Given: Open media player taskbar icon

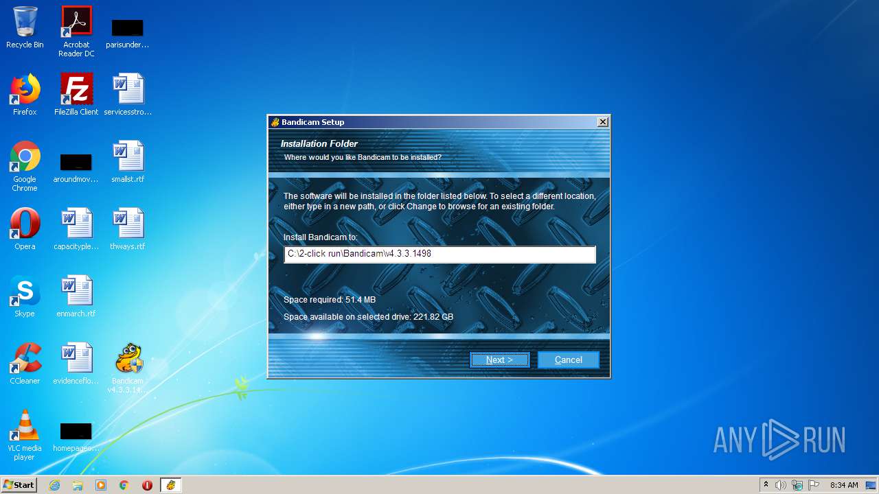Looking at the screenshot, I should [101, 485].
